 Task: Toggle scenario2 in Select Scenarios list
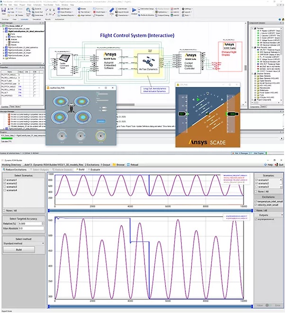pos(5,183)
